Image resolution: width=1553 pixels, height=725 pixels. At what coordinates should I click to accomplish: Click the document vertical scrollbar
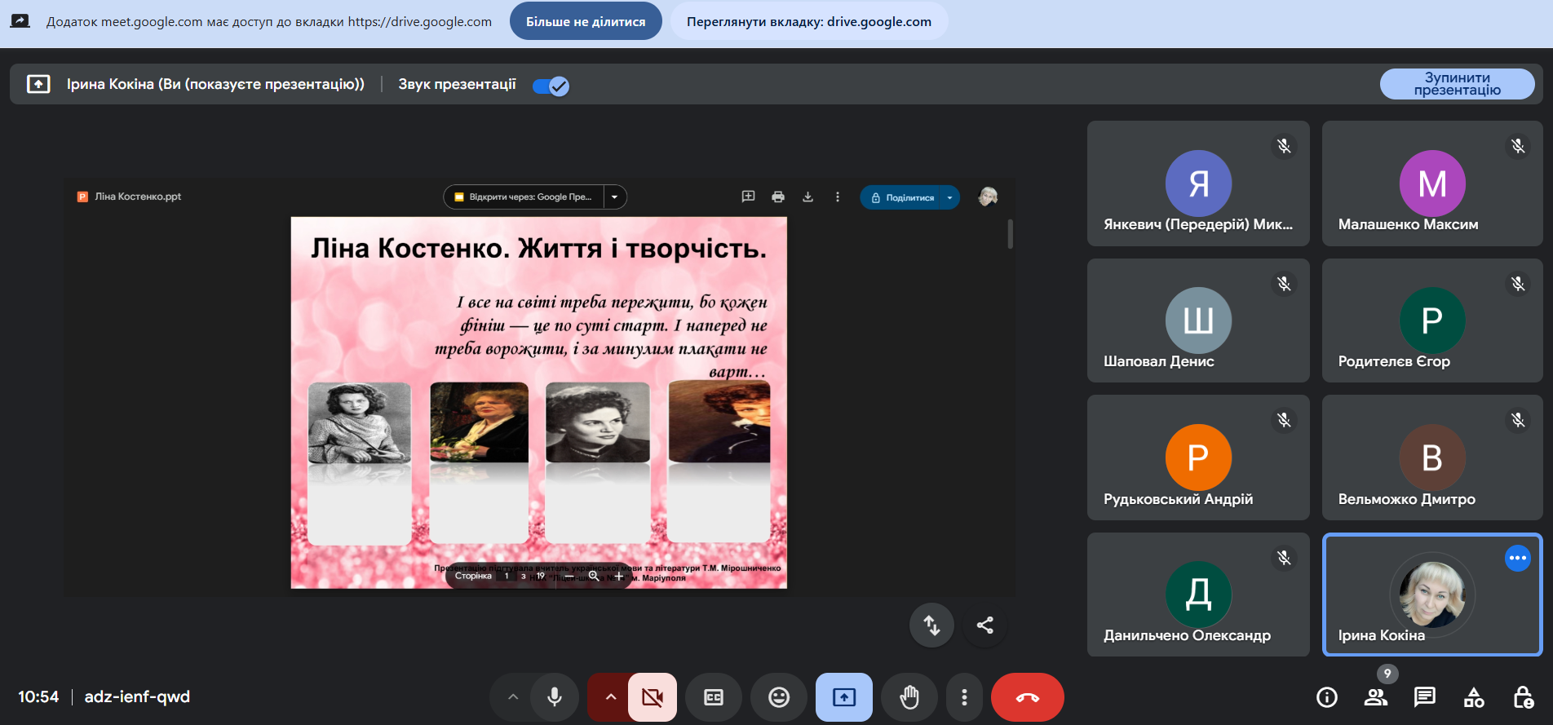(1011, 234)
